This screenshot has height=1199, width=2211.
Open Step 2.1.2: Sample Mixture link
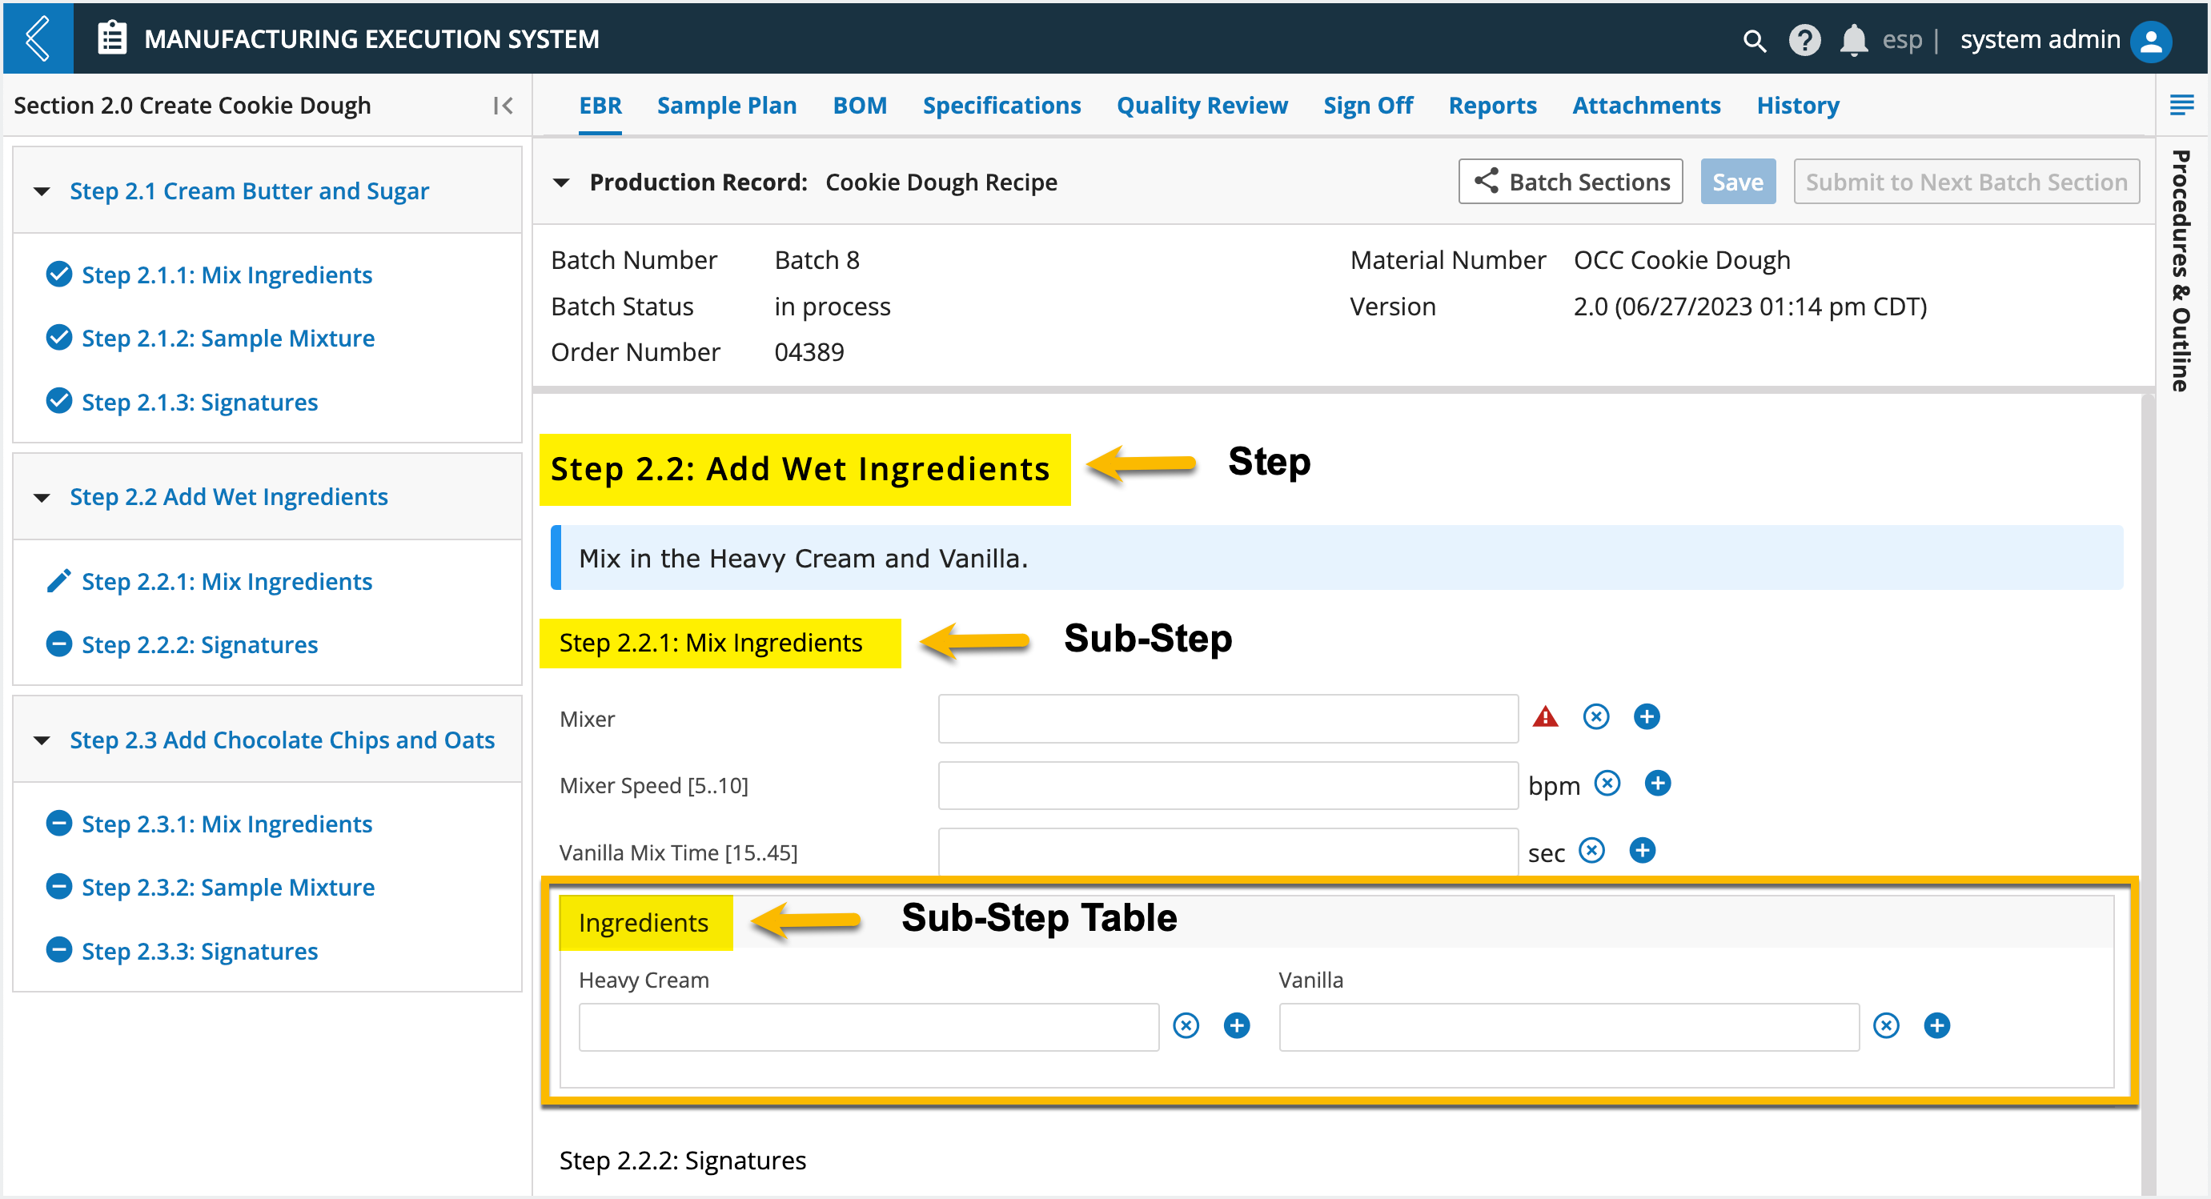(x=228, y=338)
